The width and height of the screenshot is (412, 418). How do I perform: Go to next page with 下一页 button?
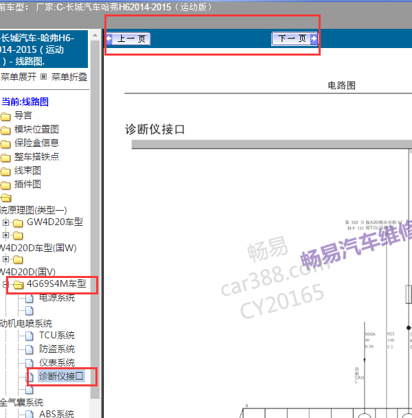click(x=295, y=38)
